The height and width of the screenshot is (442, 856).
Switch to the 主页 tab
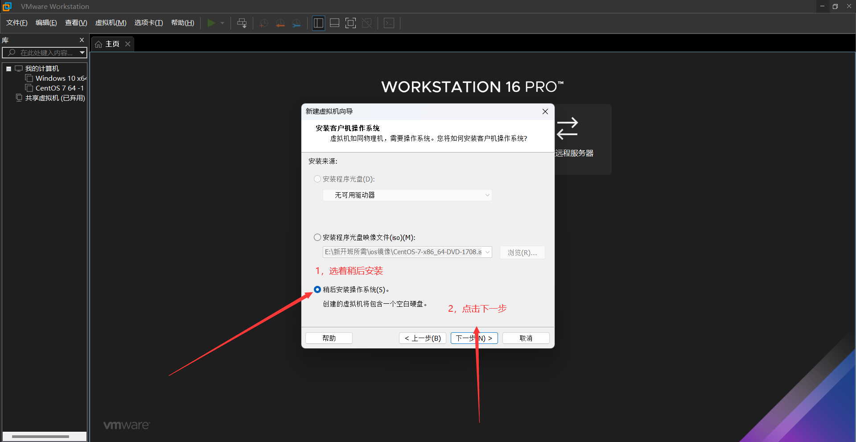pos(112,44)
